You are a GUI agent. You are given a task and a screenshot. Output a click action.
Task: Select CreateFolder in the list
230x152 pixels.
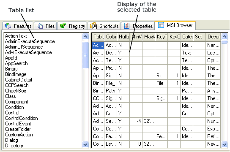point(18,129)
